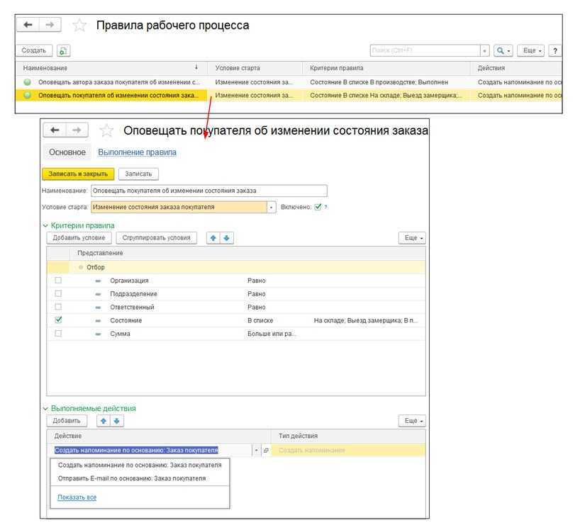Move the action down in Выполняемые действия
580x530 pixels.
coord(117,421)
